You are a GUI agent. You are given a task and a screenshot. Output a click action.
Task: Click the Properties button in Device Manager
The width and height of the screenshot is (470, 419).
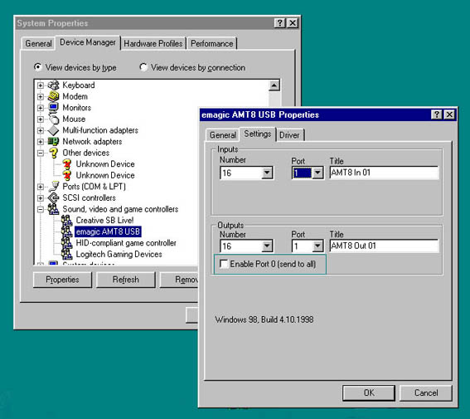62,280
